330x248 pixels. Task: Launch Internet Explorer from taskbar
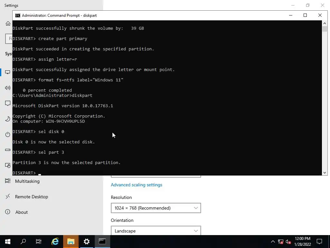pos(55,242)
